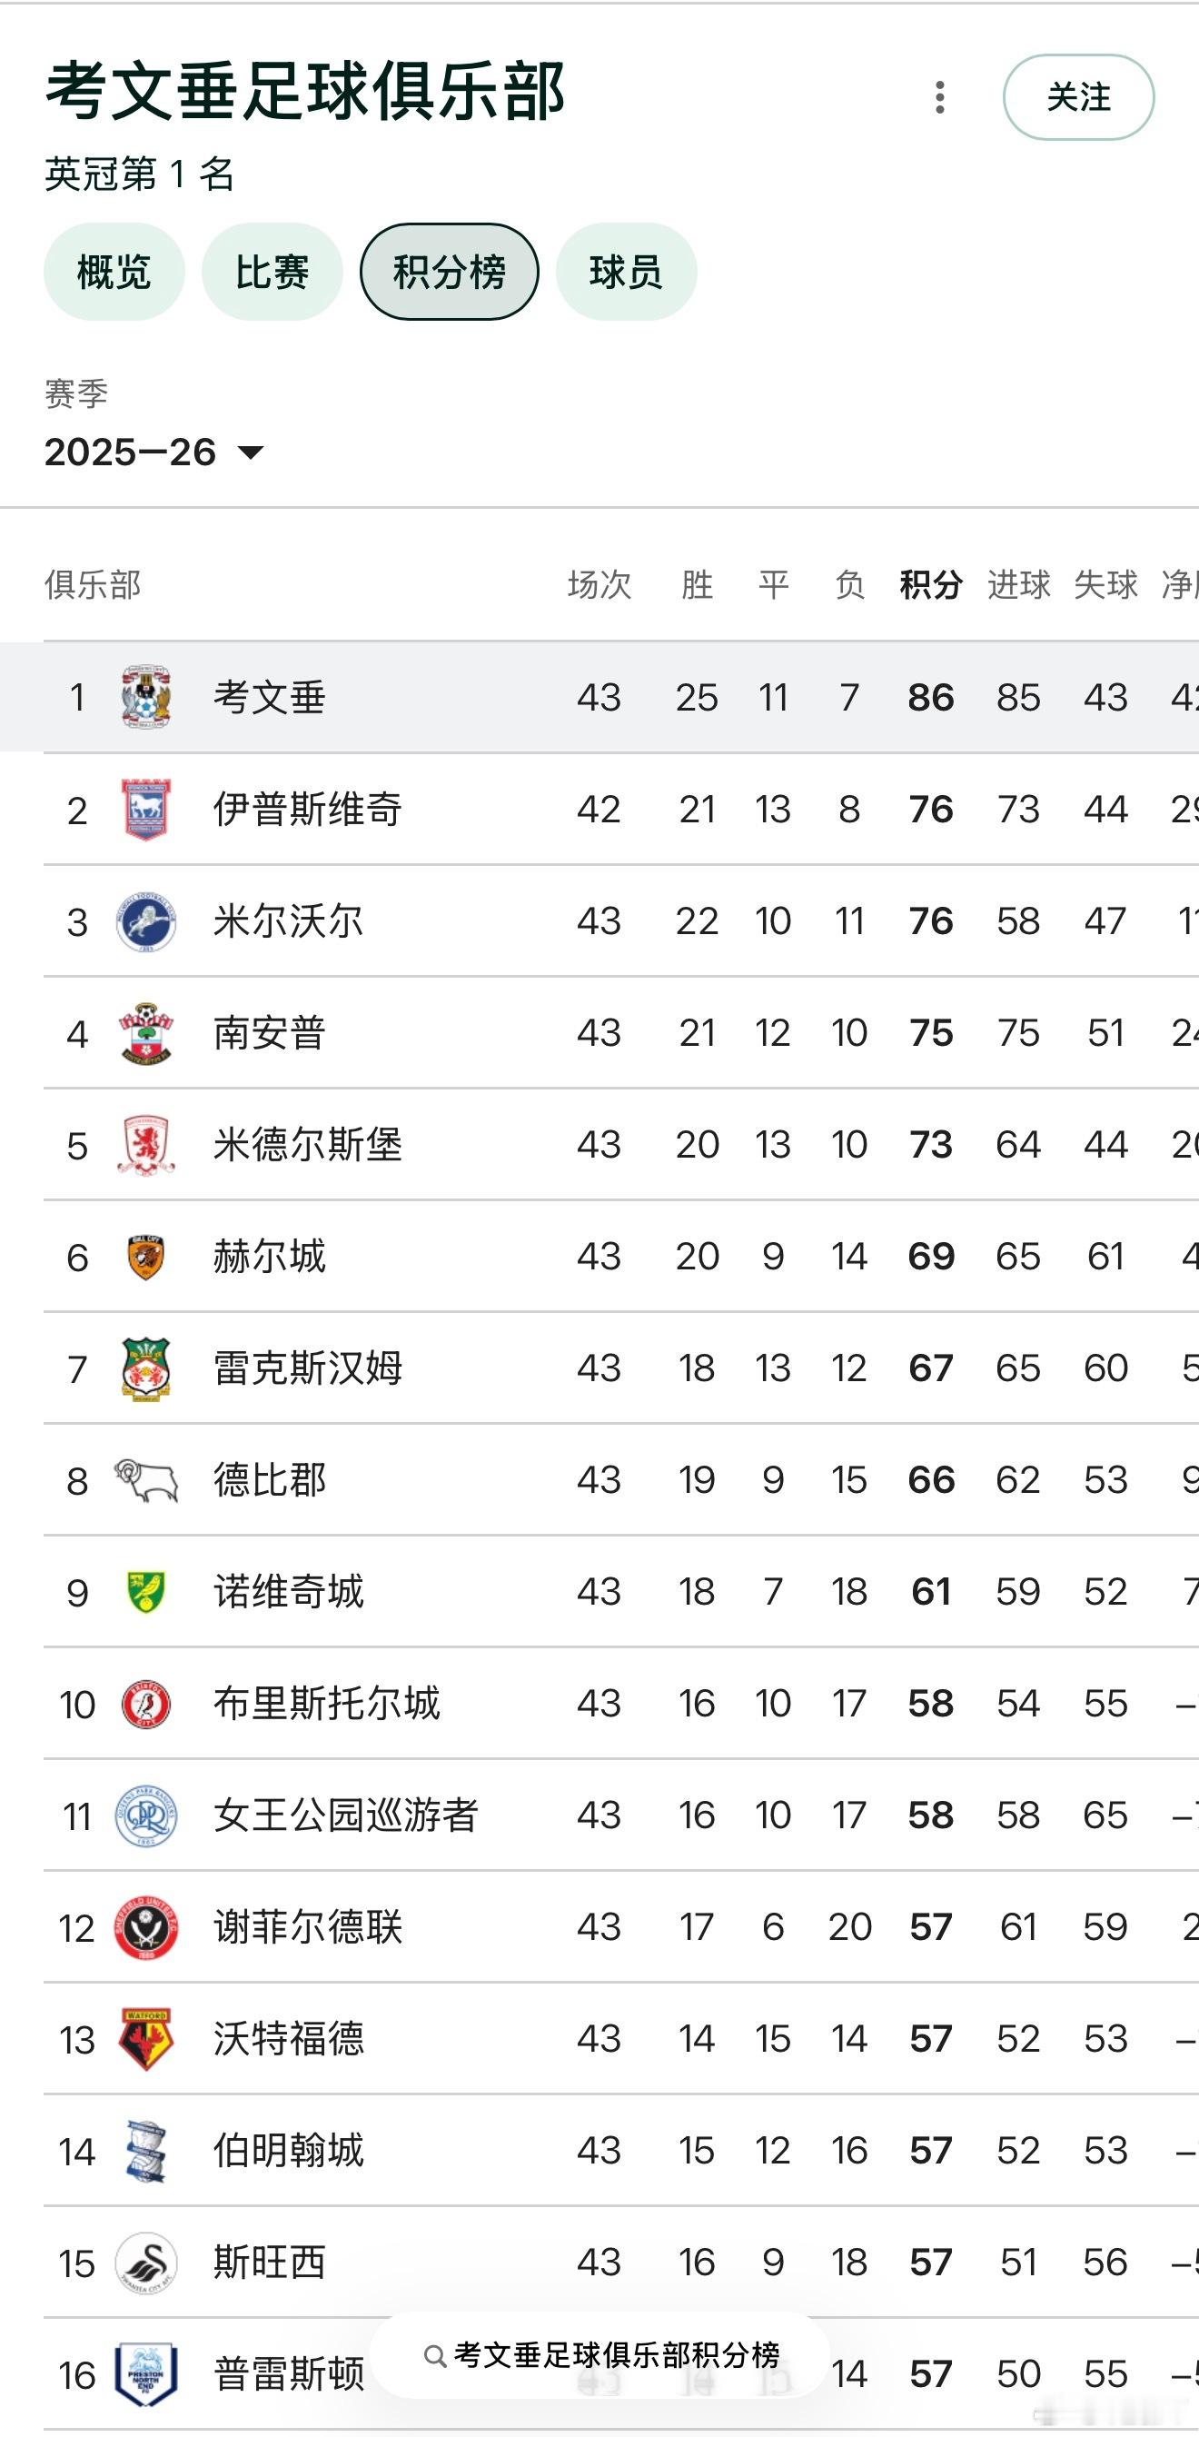Click the Millwall lion badge icon
The height and width of the screenshot is (2437, 1199).
coord(146,921)
